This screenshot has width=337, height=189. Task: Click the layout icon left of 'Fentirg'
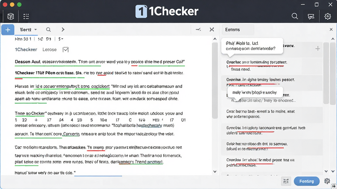click(286, 181)
